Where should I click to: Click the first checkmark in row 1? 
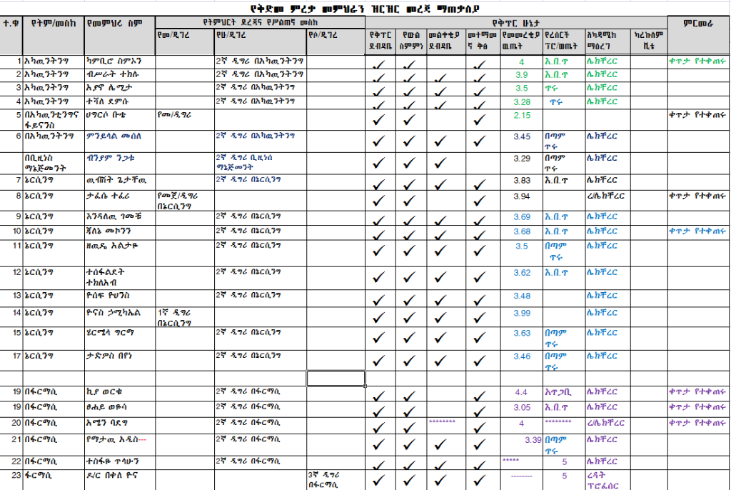[x=380, y=64]
